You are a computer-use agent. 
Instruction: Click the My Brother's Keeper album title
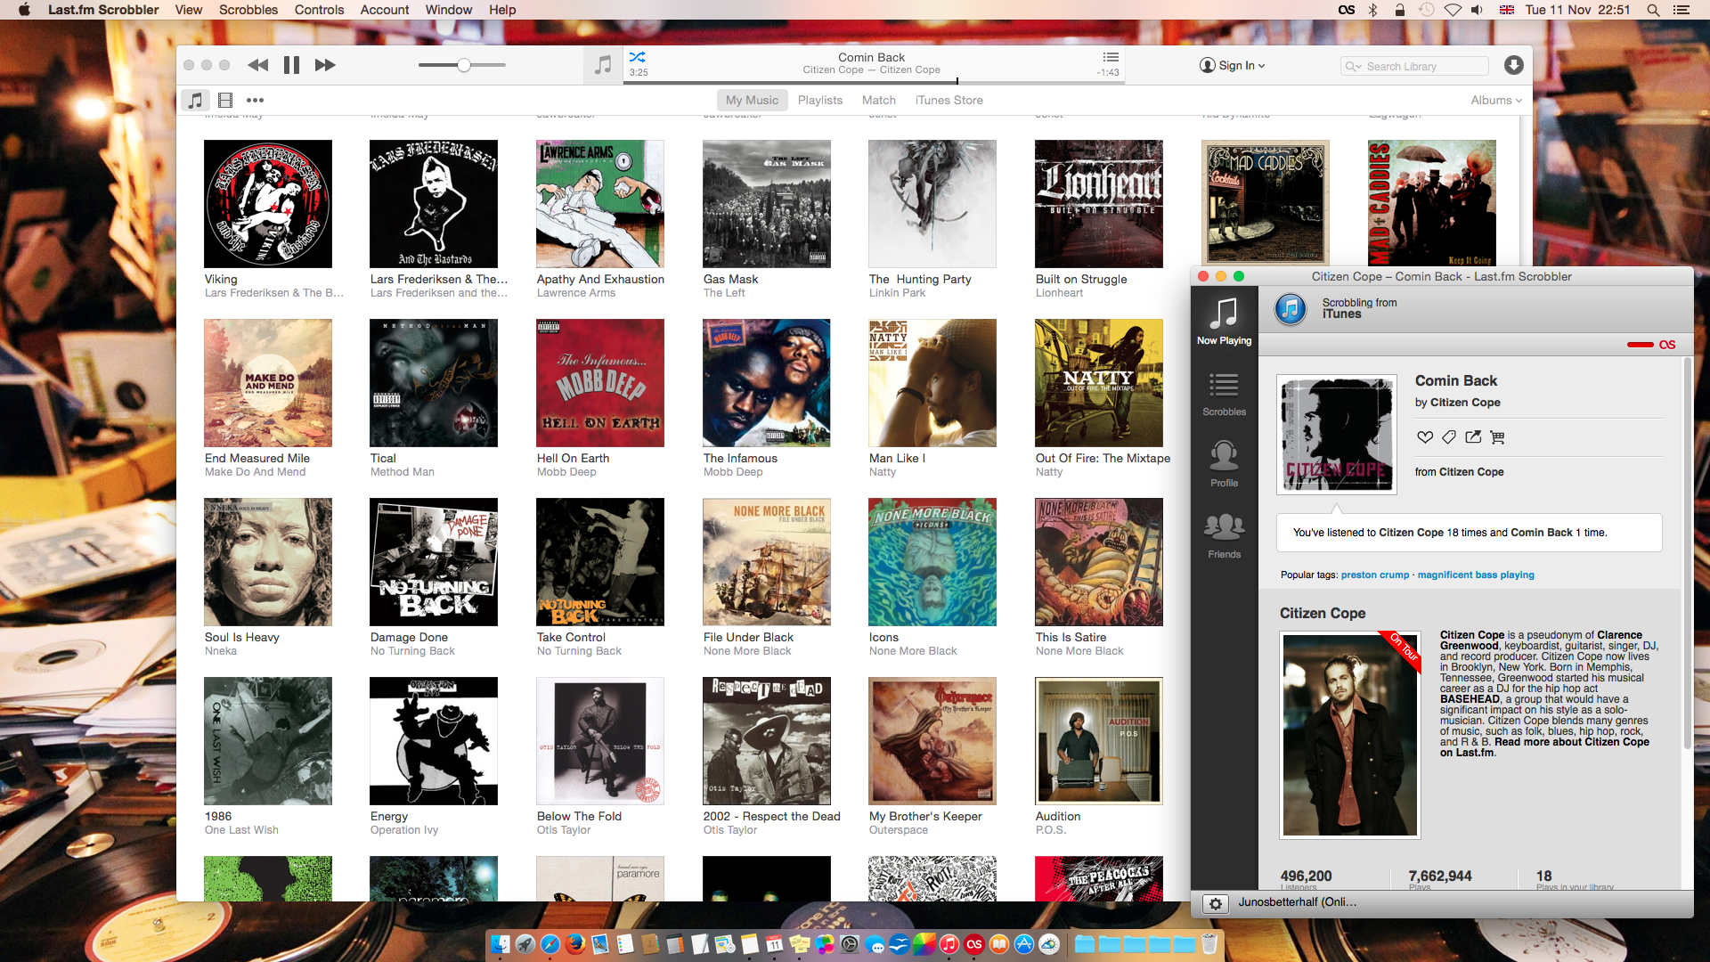click(925, 816)
